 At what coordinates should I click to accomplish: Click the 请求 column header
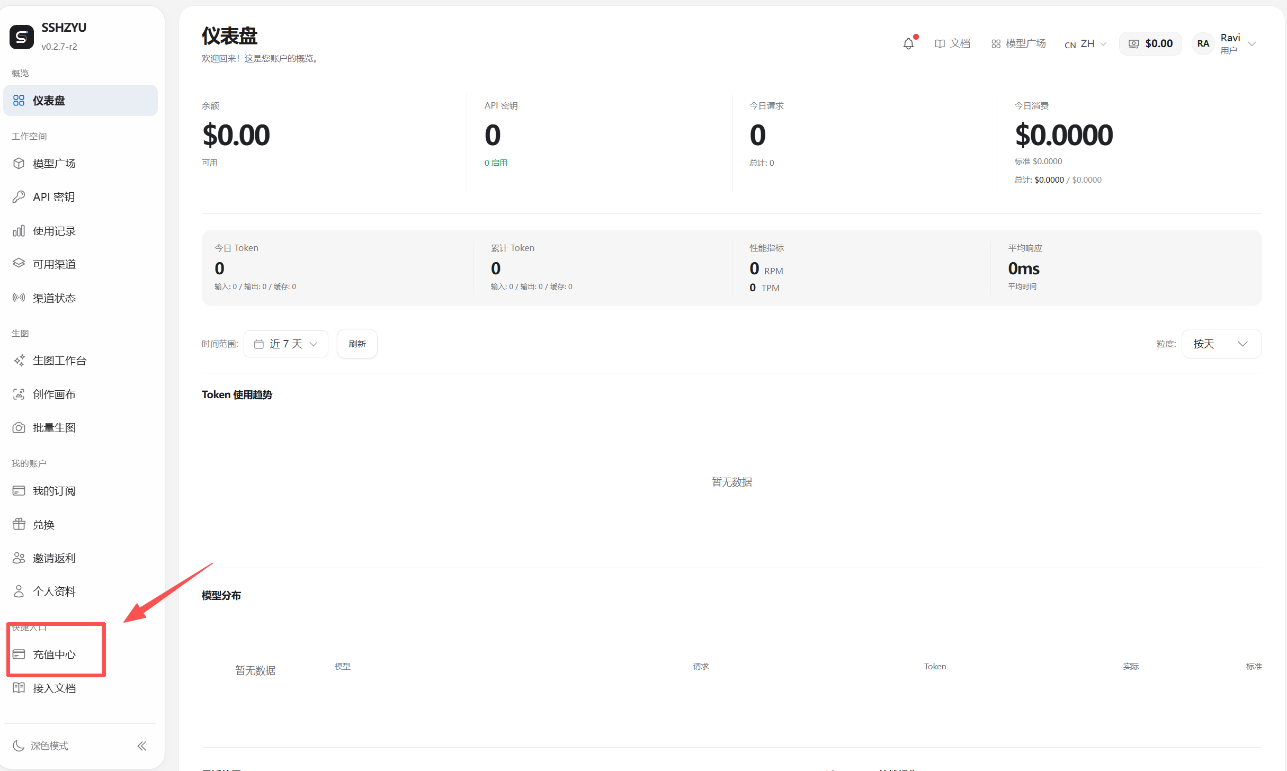pos(701,666)
